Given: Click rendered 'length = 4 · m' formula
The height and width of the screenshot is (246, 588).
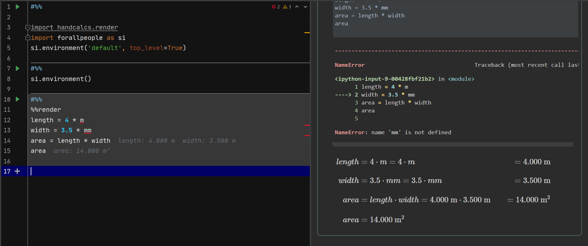Looking at the screenshot, I should 376,162.
